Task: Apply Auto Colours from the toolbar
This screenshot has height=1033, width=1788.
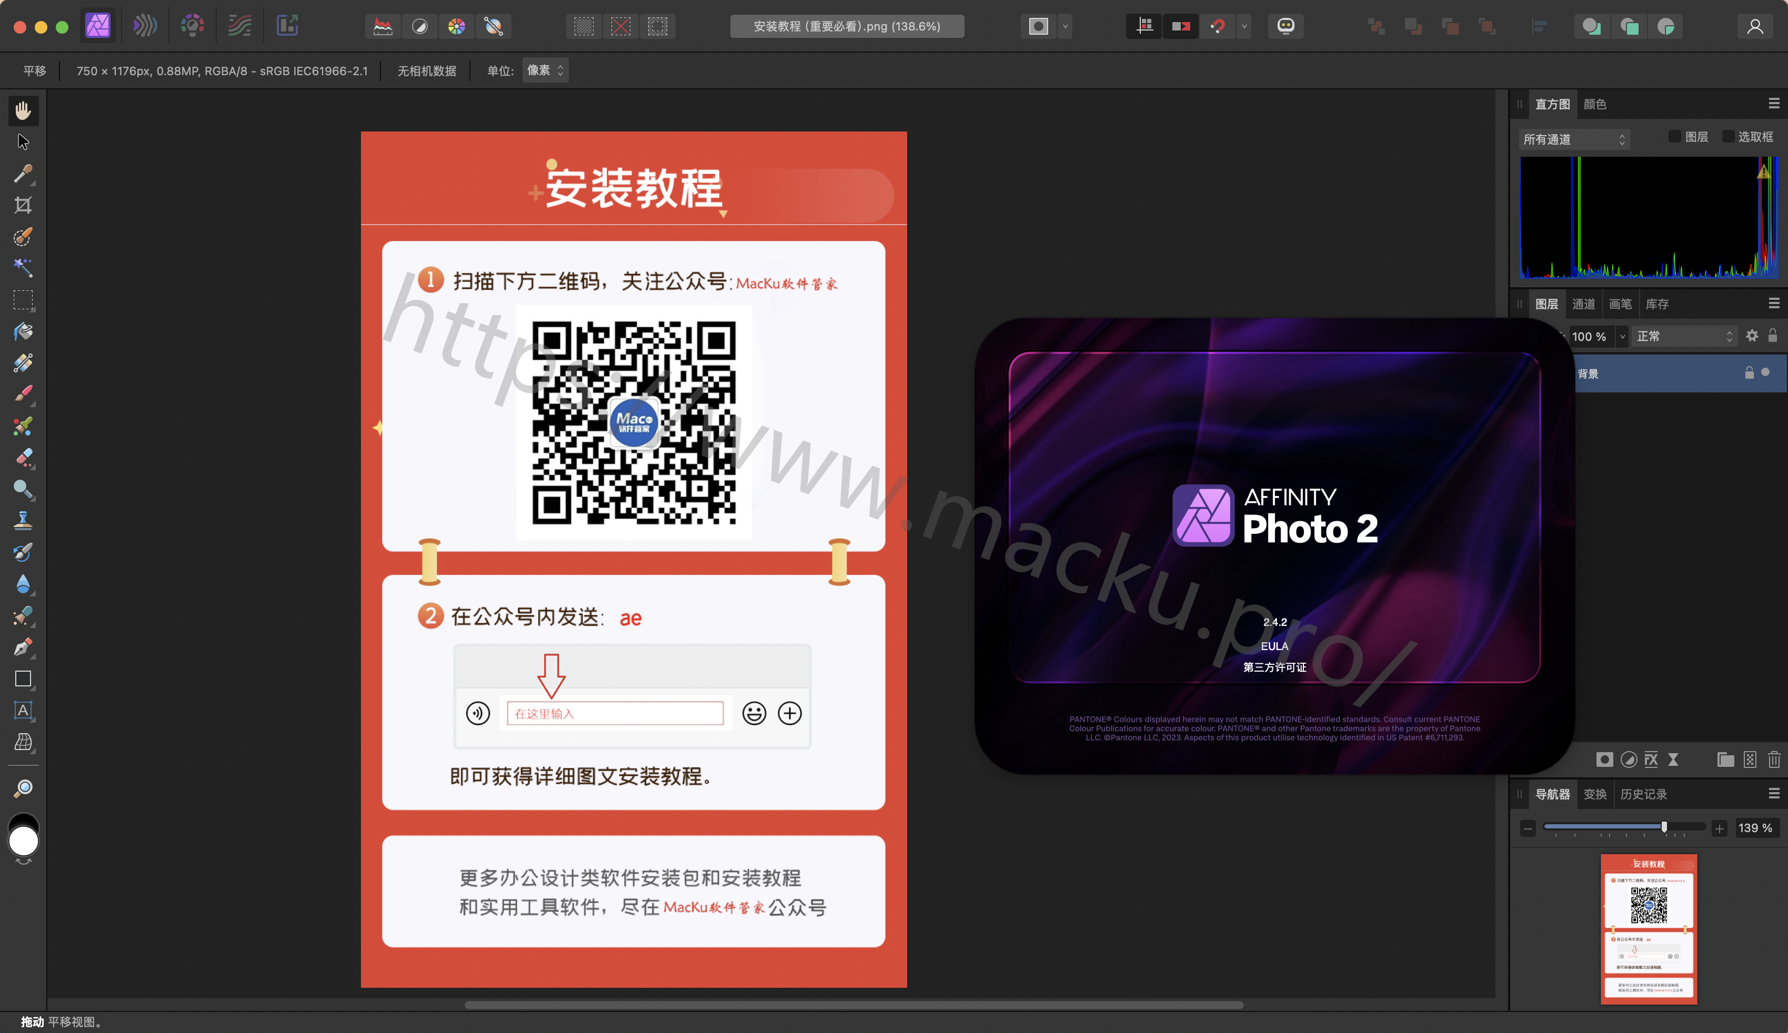Action: coord(457,27)
